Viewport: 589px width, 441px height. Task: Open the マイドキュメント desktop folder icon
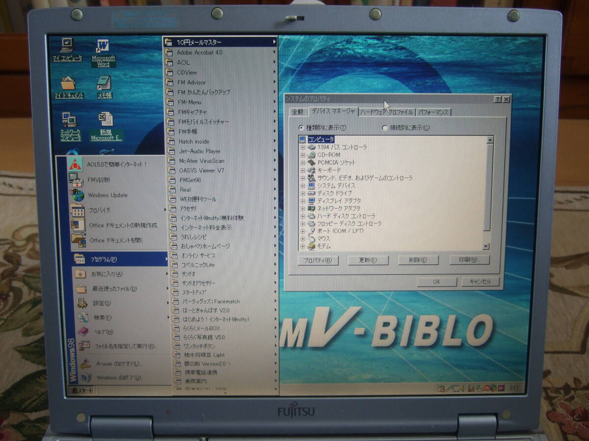click(x=69, y=88)
